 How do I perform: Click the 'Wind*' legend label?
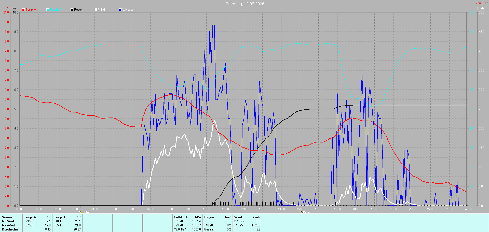pos(102,10)
